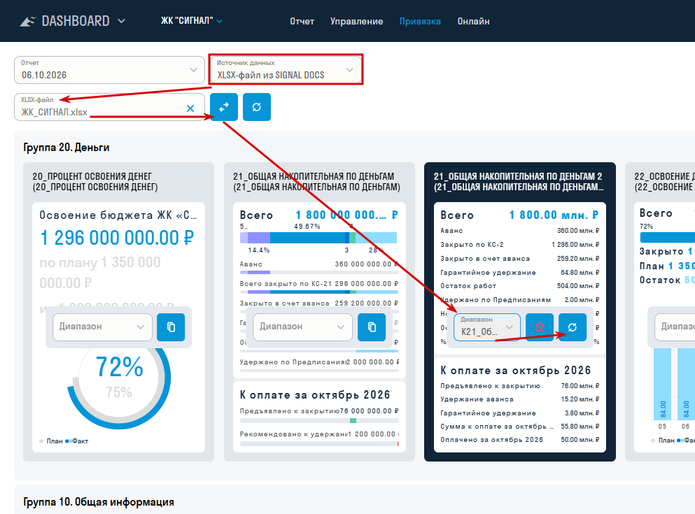The image size is (695, 514).
Task: Click the Dashboard logo icon
Action: pos(27,21)
